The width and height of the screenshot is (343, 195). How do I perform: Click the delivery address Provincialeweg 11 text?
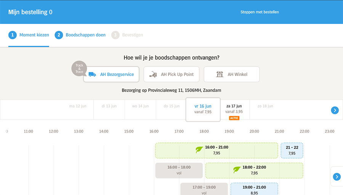point(171,90)
